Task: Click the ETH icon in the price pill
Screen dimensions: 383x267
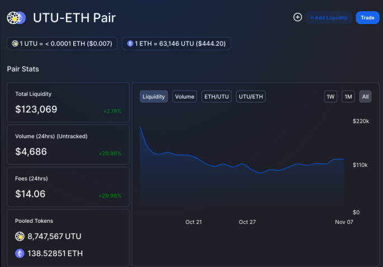Action: [130, 44]
